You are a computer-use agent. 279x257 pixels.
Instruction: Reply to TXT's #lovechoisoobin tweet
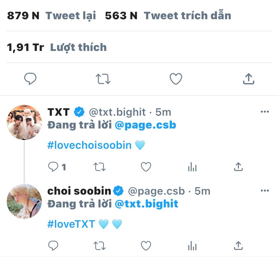(54, 167)
